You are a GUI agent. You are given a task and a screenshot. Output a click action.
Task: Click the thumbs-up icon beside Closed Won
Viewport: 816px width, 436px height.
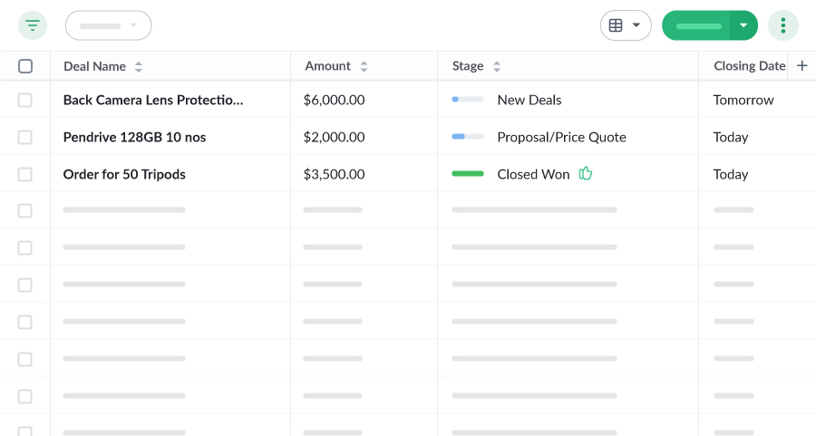point(586,174)
